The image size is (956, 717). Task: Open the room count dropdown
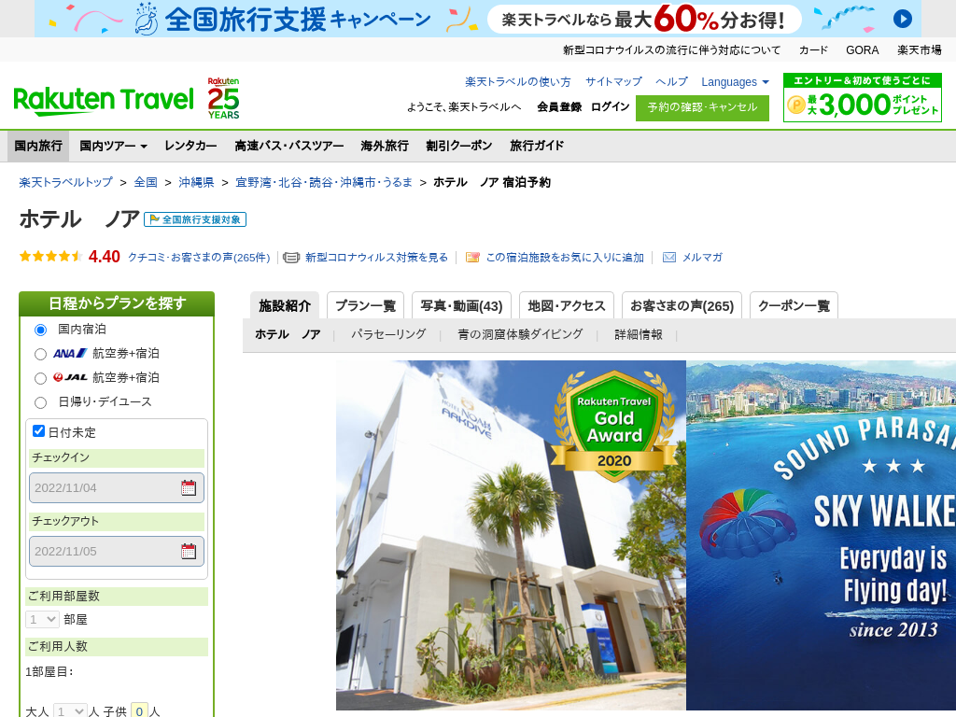coord(42,620)
